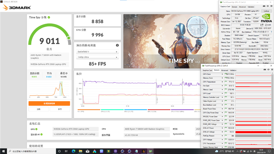Click the camera icon in rear GPU-Z Graphics Card window
This screenshot has height=154, width=274.
click(264, 6)
